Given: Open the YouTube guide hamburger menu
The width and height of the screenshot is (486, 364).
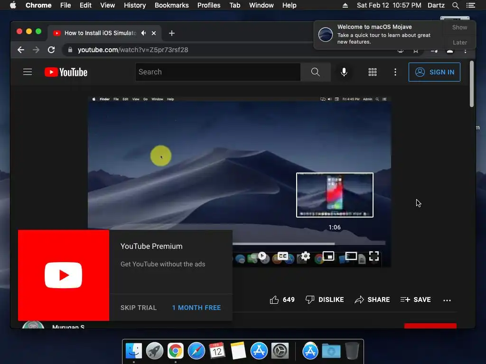Looking at the screenshot, I should click(28, 72).
